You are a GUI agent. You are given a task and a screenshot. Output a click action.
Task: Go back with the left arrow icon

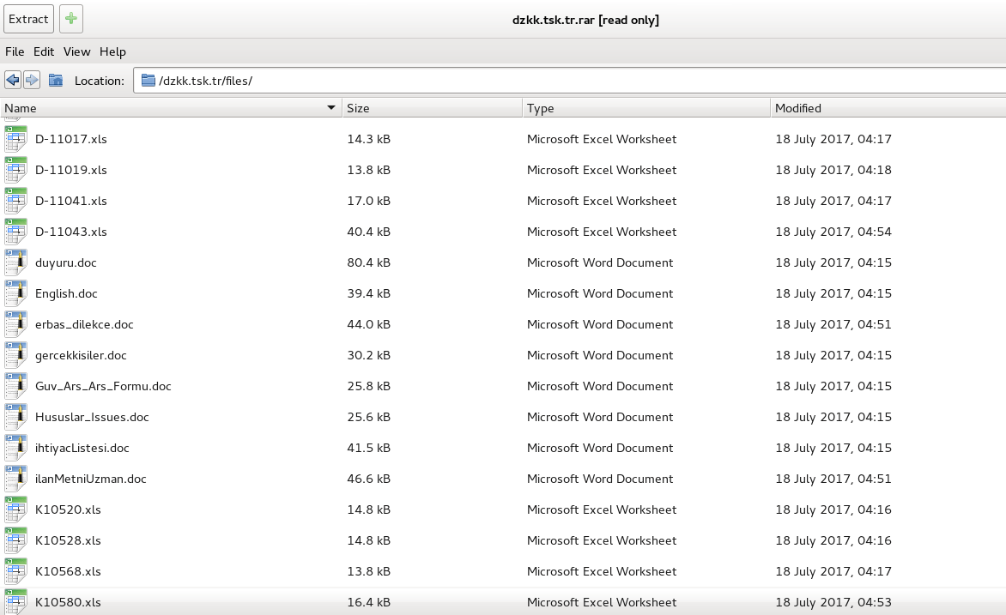[13, 81]
